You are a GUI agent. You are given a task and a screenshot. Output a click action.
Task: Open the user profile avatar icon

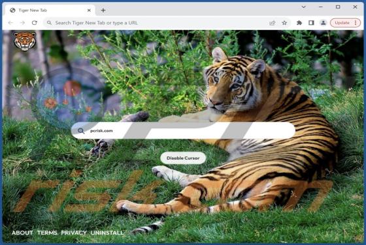pos(324,23)
